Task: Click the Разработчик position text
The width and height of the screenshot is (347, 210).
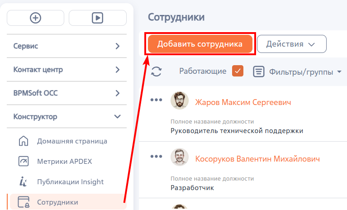Action: point(192,188)
